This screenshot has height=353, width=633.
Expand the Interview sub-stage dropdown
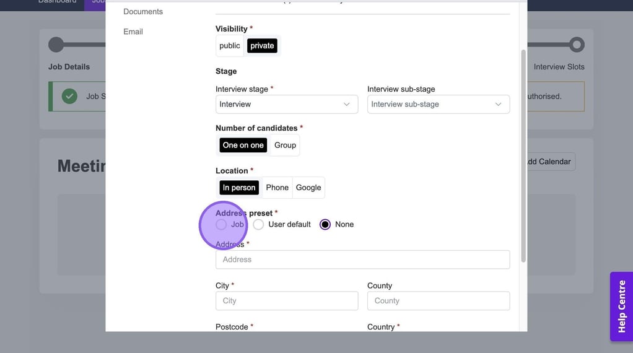coord(438,104)
